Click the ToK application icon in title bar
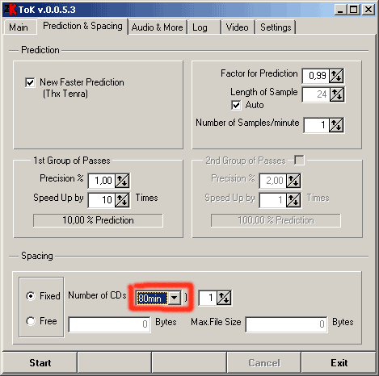 [x=10, y=10]
